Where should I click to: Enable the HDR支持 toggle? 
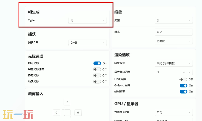pyautogui.click(x=183, y=79)
